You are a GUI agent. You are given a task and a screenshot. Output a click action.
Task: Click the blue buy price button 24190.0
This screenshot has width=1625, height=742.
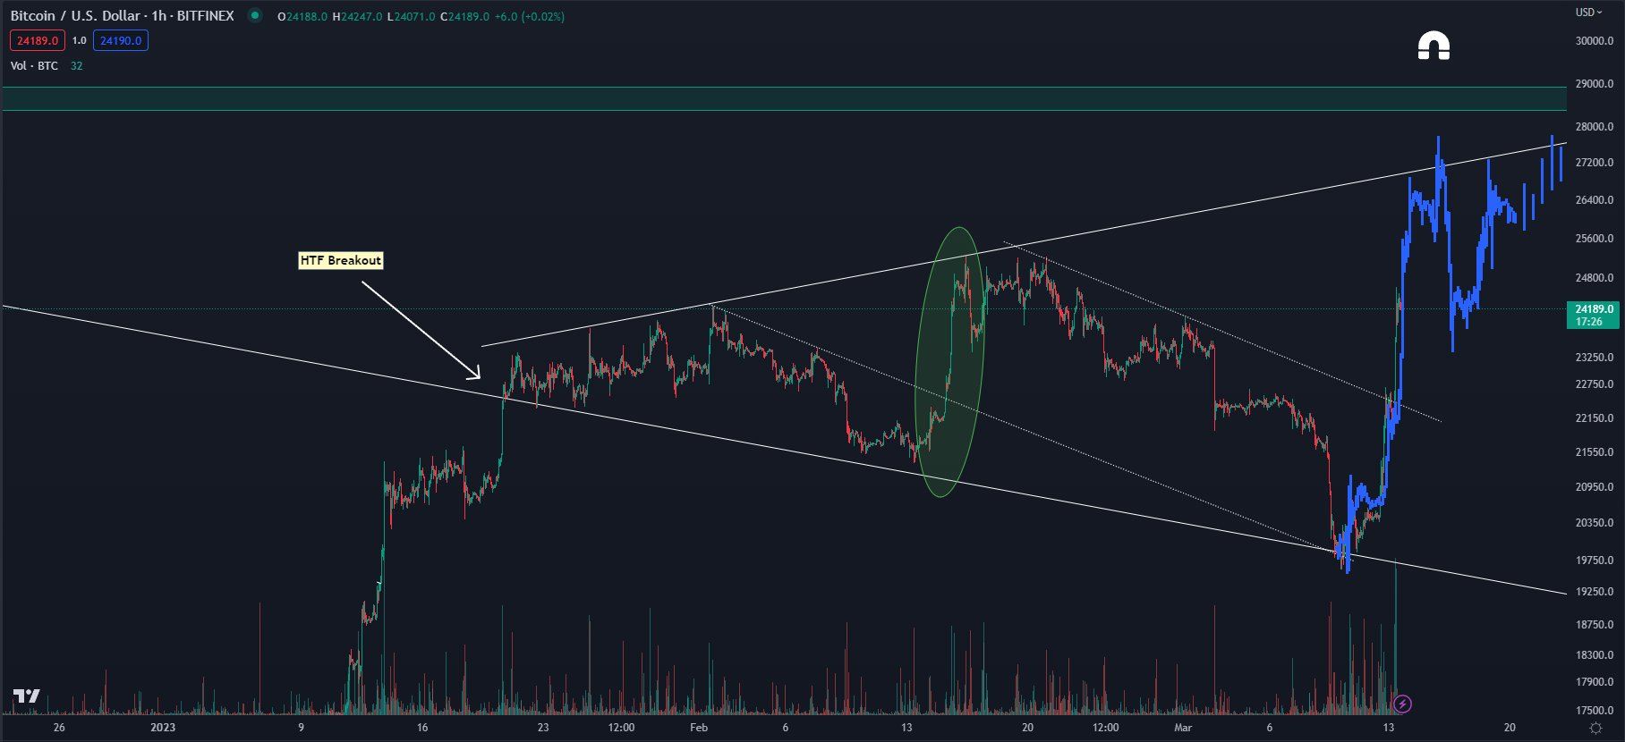(121, 40)
